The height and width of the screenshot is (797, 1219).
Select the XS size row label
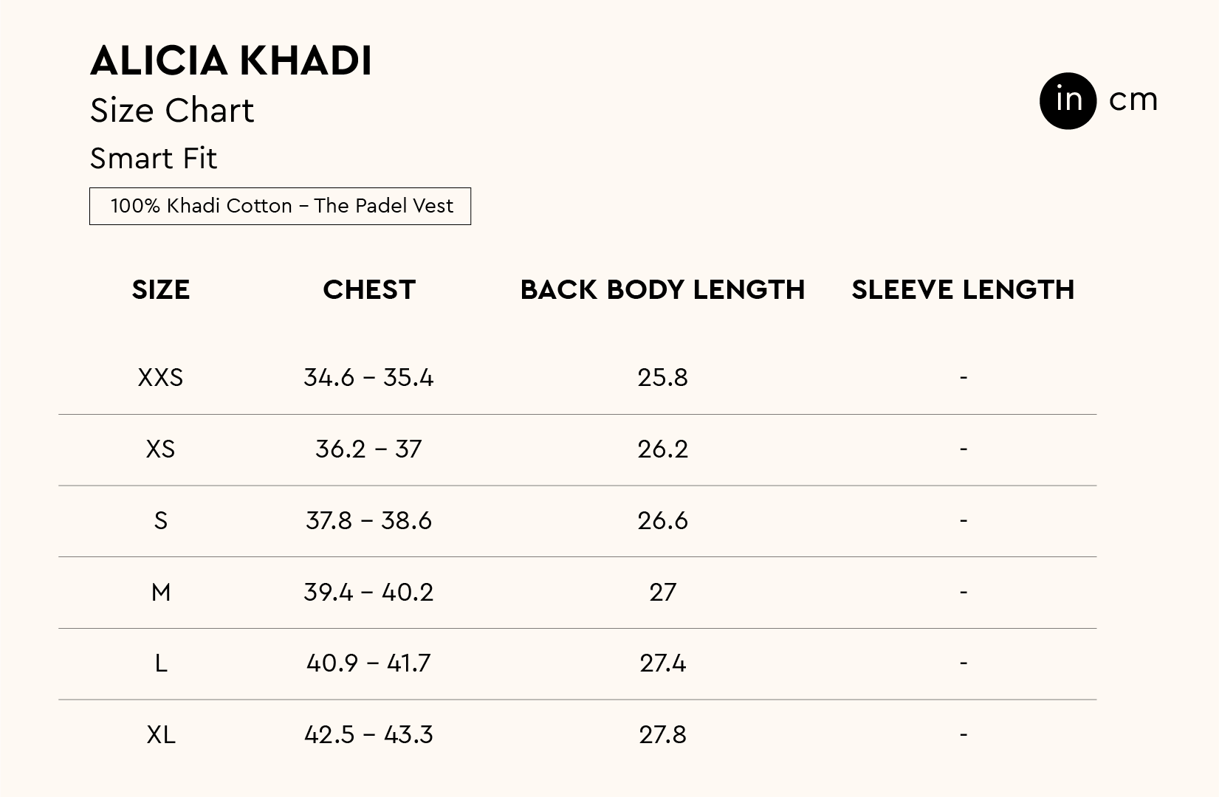click(160, 449)
